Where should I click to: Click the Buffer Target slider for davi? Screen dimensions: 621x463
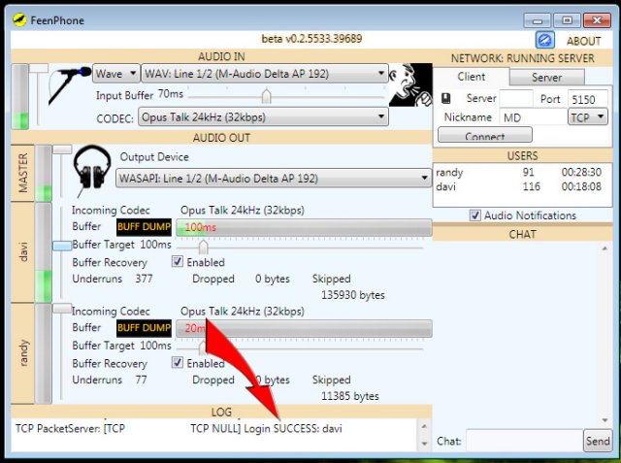pyautogui.click(x=203, y=248)
